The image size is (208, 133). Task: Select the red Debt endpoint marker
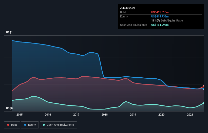pyautogui.click(x=204, y=86)
